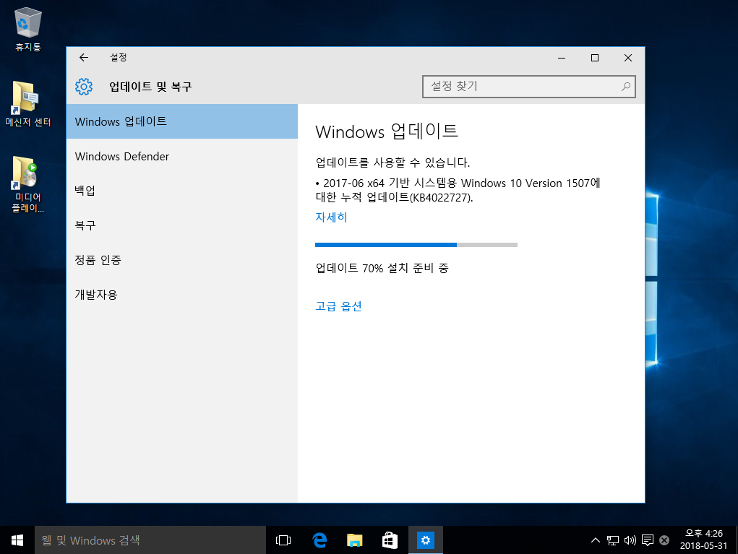738x554 pixels.
Task: Open the 미디어 플레이 desktop shortcut
Action: click(27, 184)
